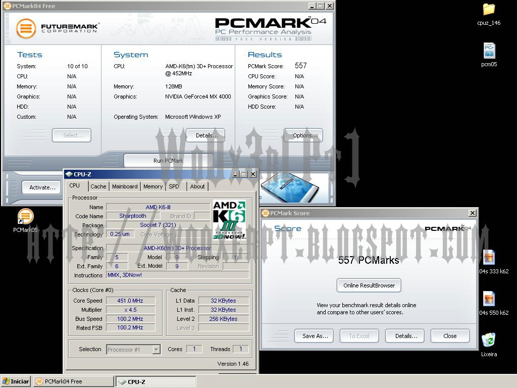Screen dimensions: 517x388
Task: Click the PCMark Score window title icon
Action: click(266, 213)
